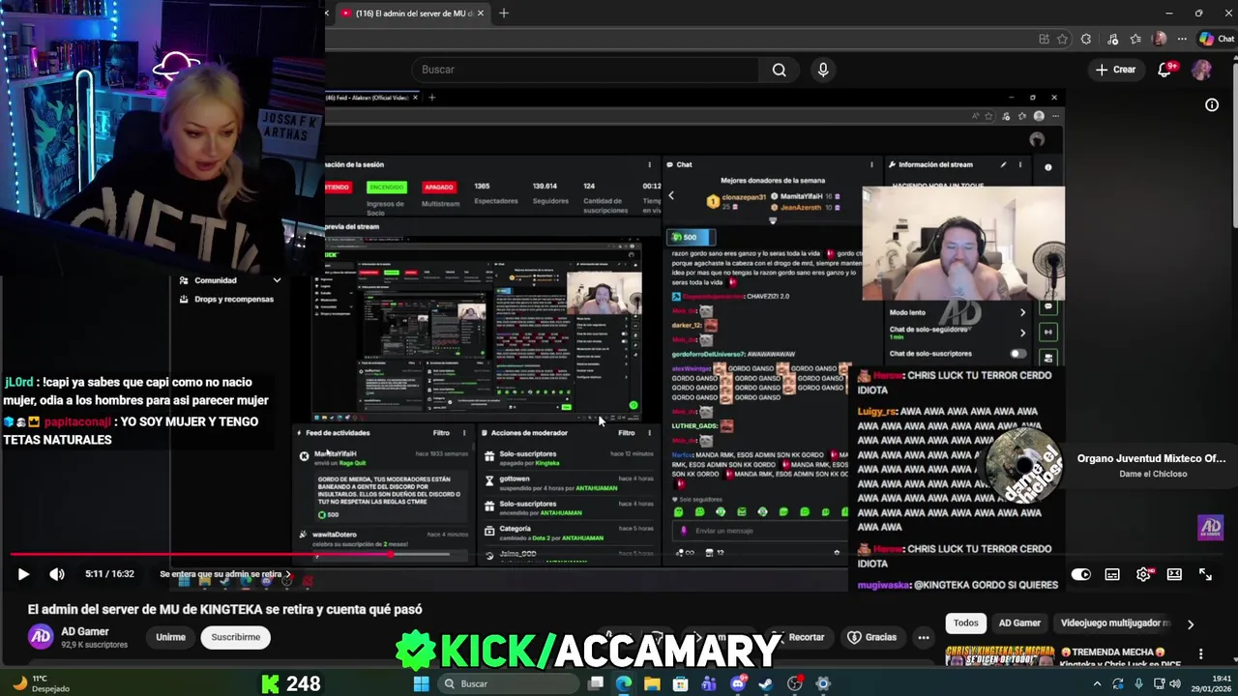Open the info card icon on video
1238x696 pixels.
(x=1212, y=105)
